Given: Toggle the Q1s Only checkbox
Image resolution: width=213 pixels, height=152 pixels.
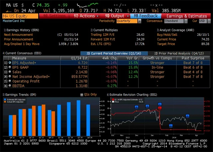Looking at the screenshot, I should point(82,95).
